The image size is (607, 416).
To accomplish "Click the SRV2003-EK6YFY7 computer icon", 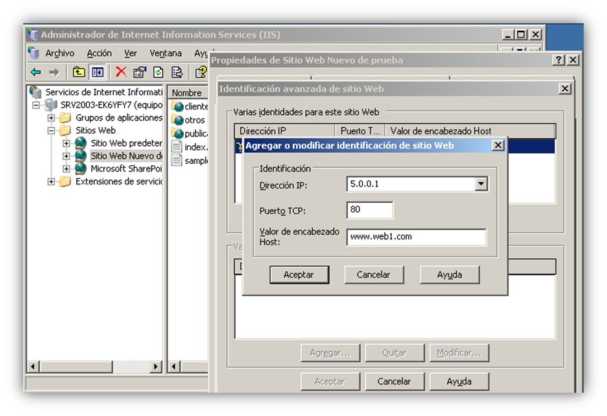I will [51, 104].
